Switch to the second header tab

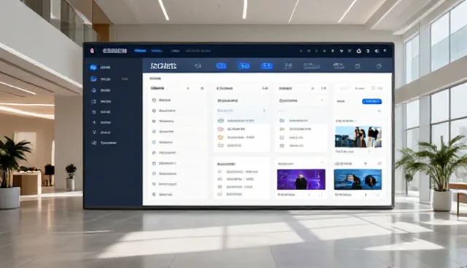pyautogui.click(x=157, y=51)
